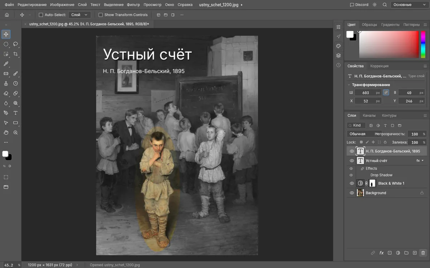Open the Фильтр menu
The width and height of the screenshot is (430, 268).
(133, 5)
